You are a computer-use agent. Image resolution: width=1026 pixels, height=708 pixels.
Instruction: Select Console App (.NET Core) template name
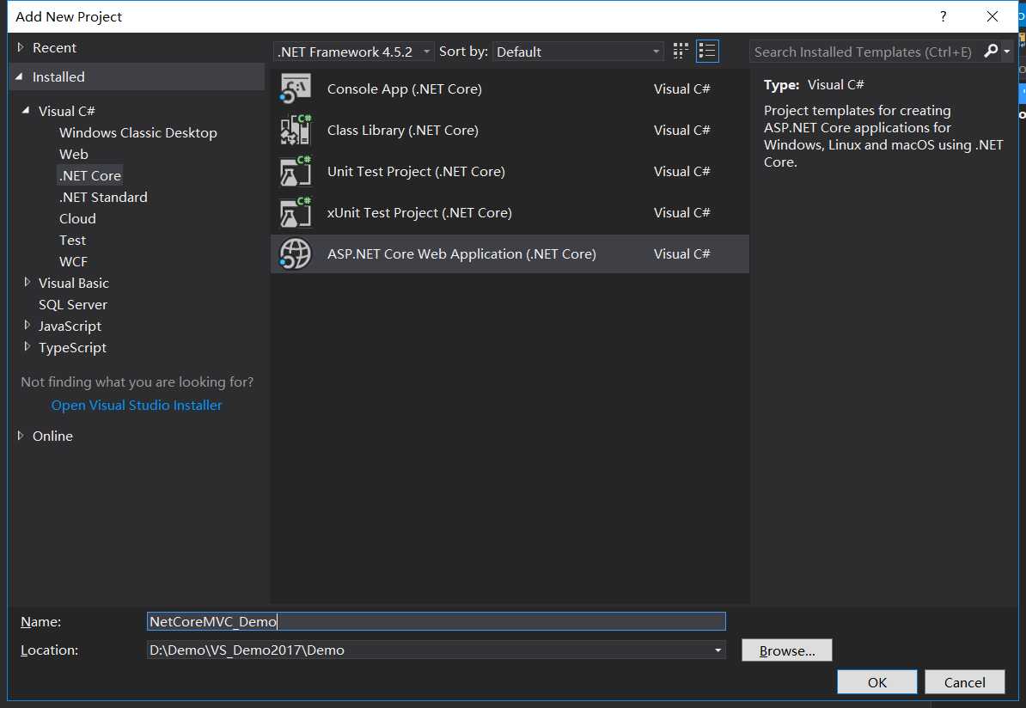[x=405, y=89]
